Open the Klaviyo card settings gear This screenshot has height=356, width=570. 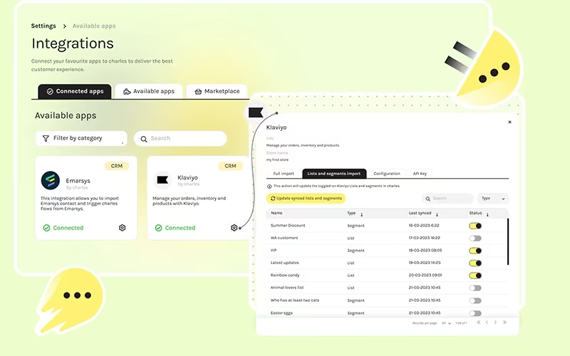click(234, 228)
